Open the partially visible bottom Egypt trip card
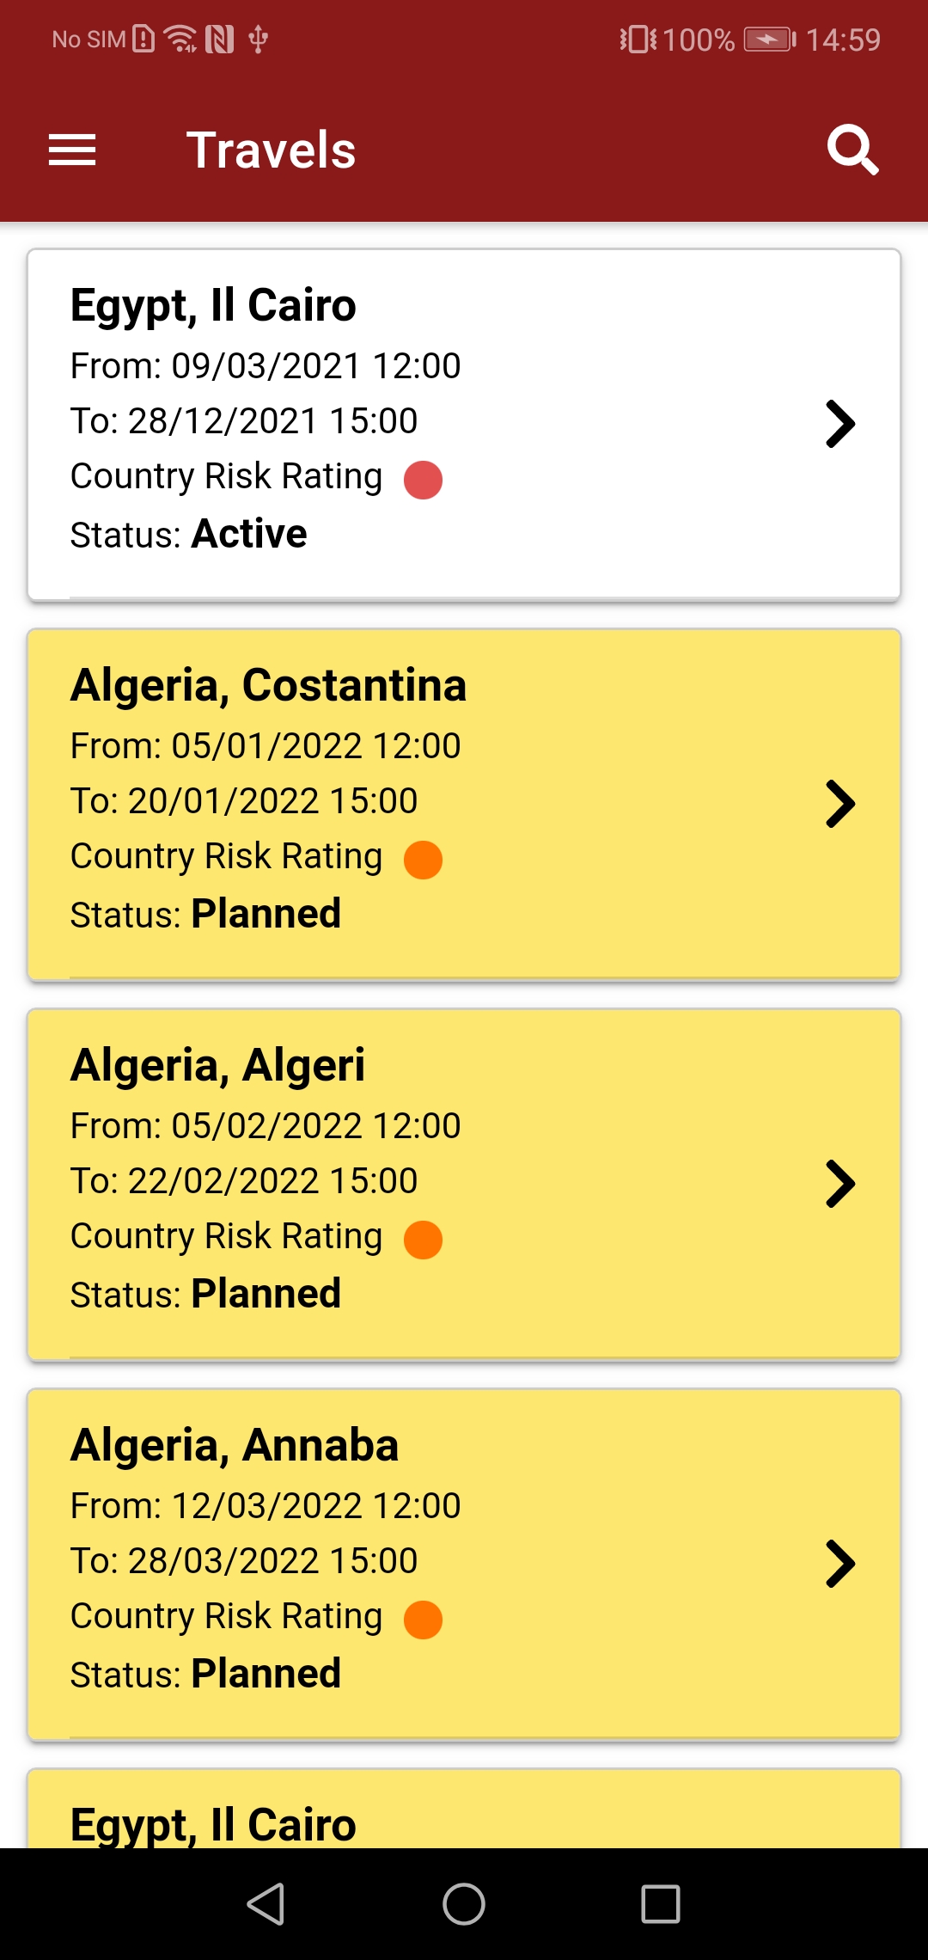Screen dimensions: 928x1960 [464, 1814]
